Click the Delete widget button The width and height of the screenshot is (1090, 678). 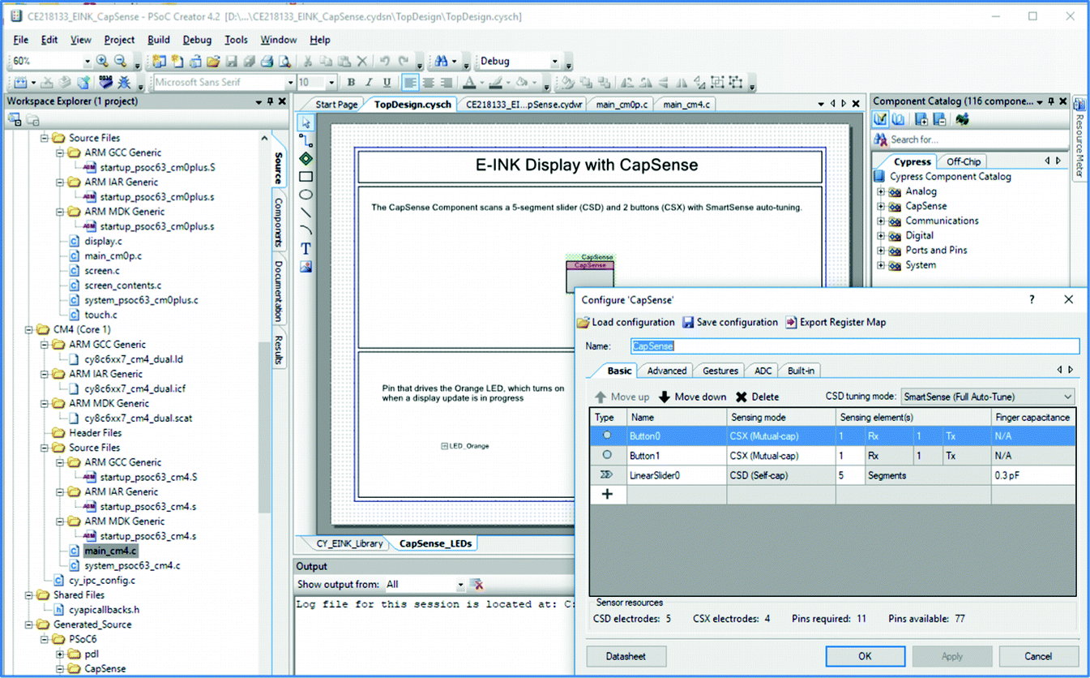[x=757, y=397]
